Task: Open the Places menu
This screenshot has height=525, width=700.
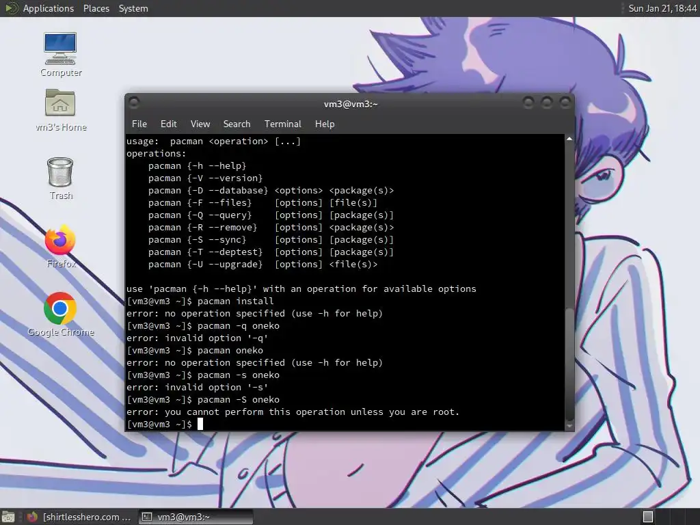Action: click(x=96, y=8)
